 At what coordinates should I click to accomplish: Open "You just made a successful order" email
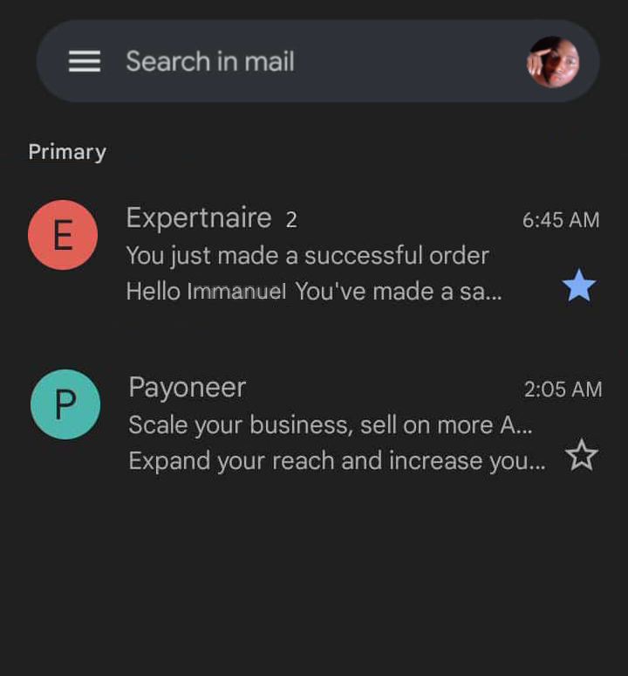(x=307, y=256)
